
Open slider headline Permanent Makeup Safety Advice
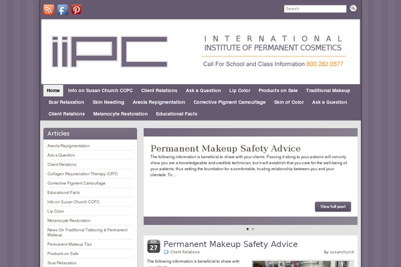pyautogui.click(x=225, y=148)
